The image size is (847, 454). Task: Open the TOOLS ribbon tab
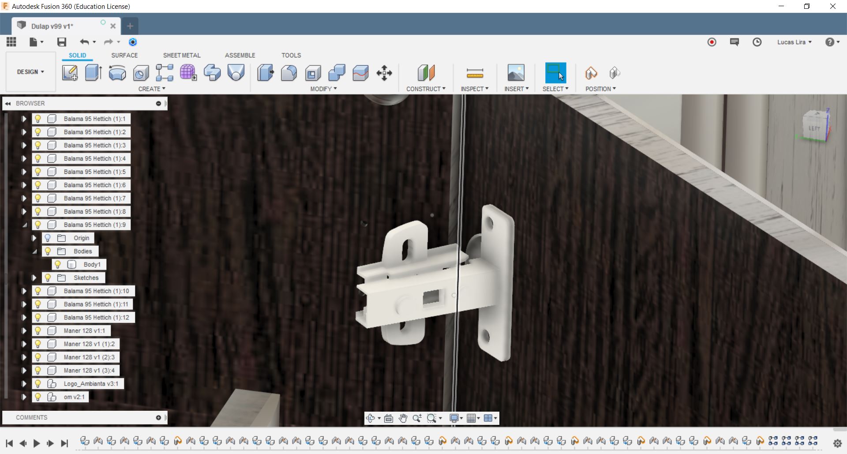[291, 55]
